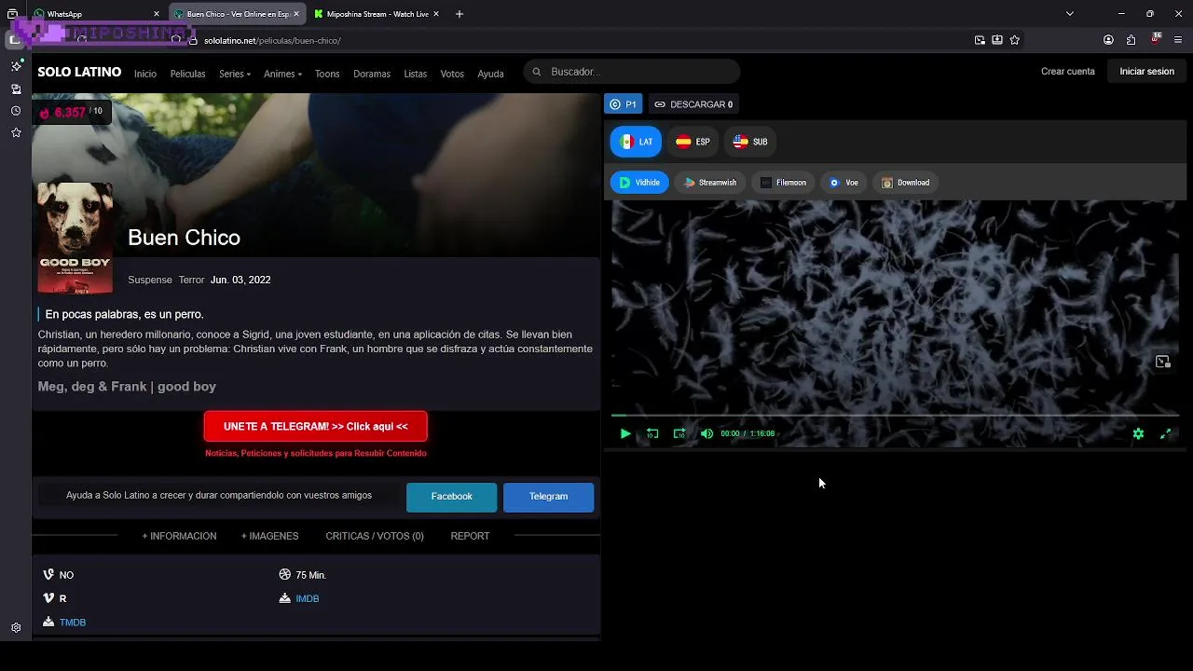Select the LAT audio language
Screen dimensions: 1193x671
click(x=636, y=142)
